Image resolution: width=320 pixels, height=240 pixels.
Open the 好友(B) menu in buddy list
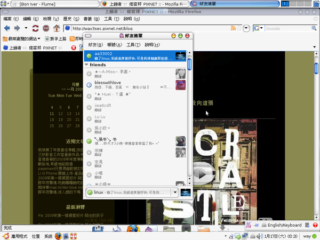(95, 45)
